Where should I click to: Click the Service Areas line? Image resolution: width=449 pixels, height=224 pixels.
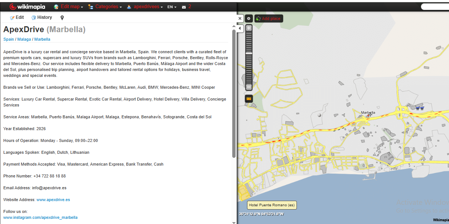(107, 117)
